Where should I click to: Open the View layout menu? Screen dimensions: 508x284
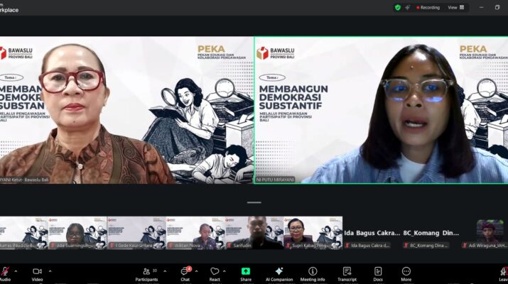pyautogui.click(x=455, y=7)
